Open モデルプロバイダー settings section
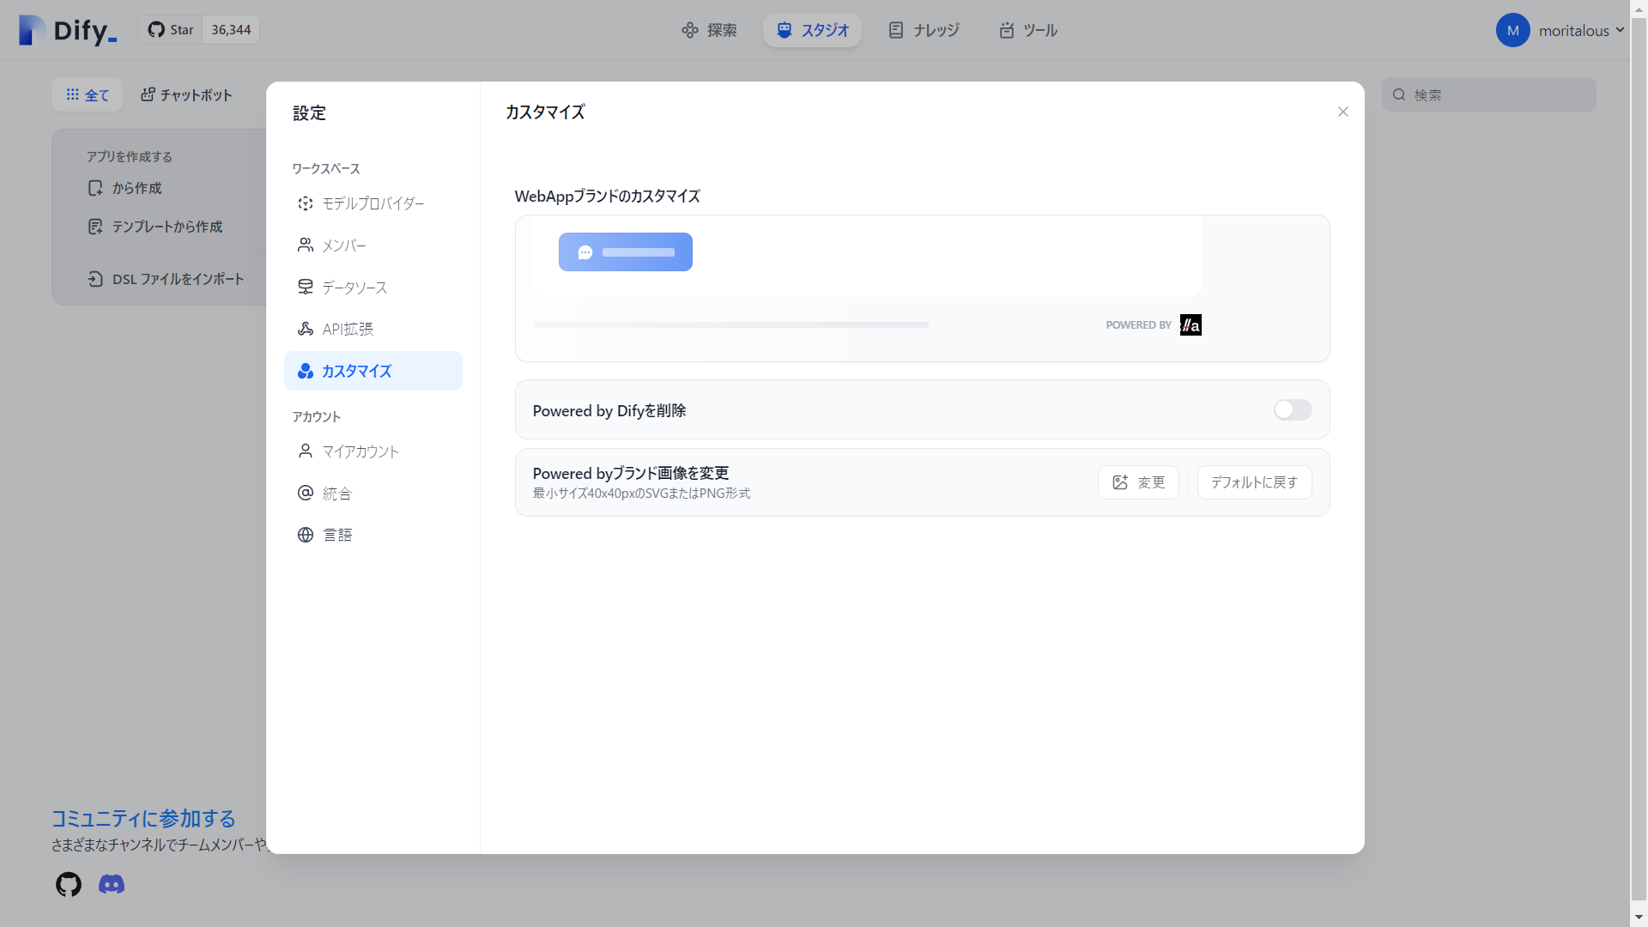Image resolution: width=1648 pixels, height=927 pixels. 373,203
